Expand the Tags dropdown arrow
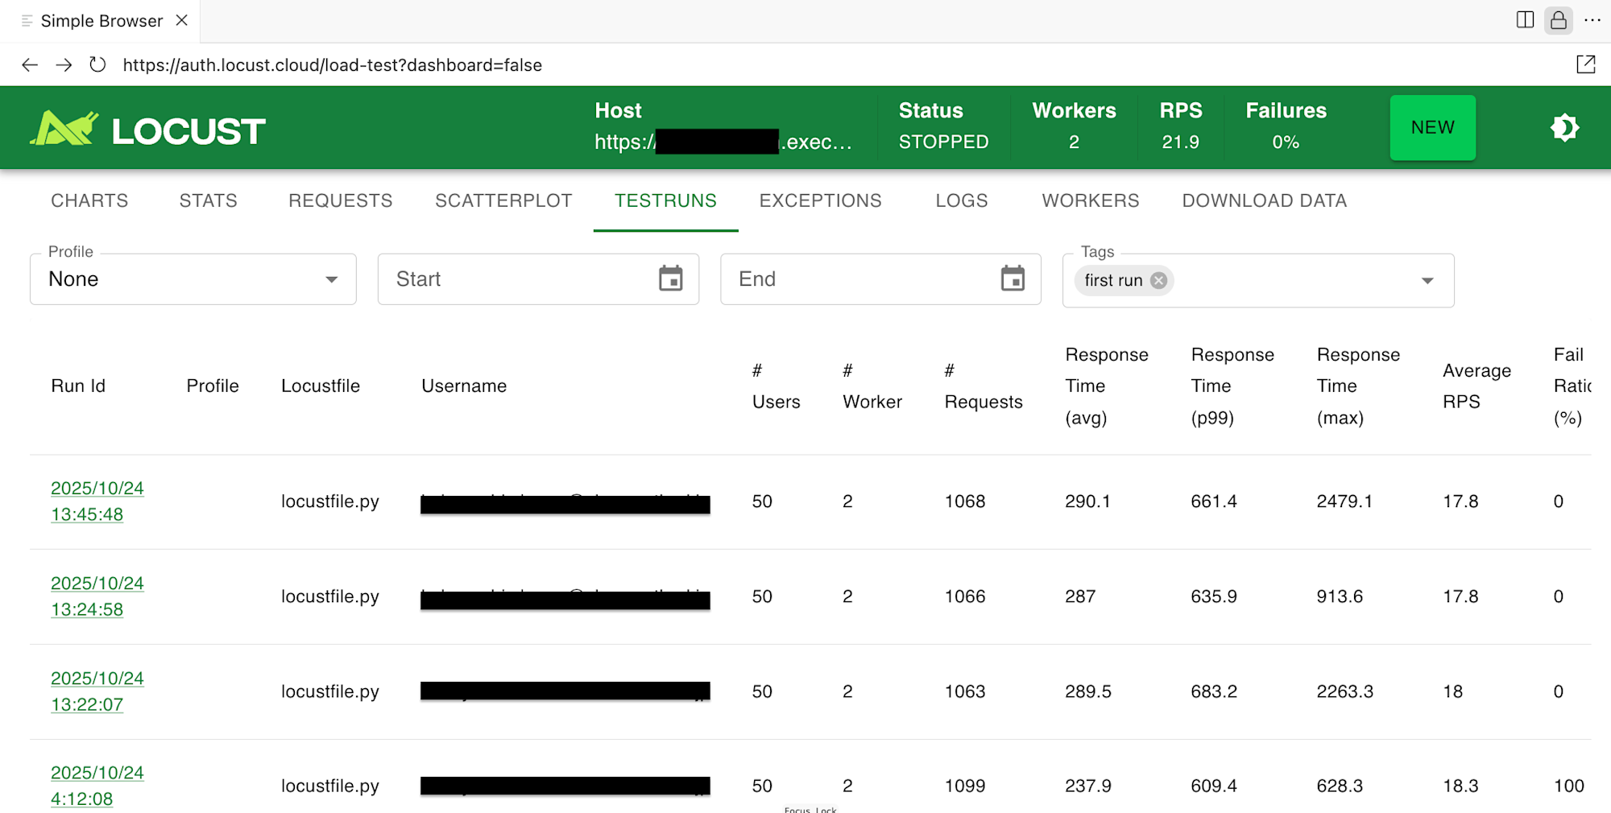The height and width of the screenshot is (813, 1611). [x=1427, y=281]
